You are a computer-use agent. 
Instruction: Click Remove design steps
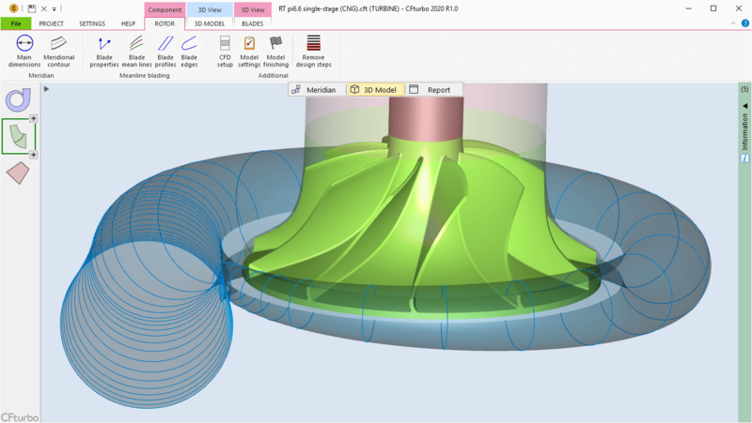(x=314, y=51)
